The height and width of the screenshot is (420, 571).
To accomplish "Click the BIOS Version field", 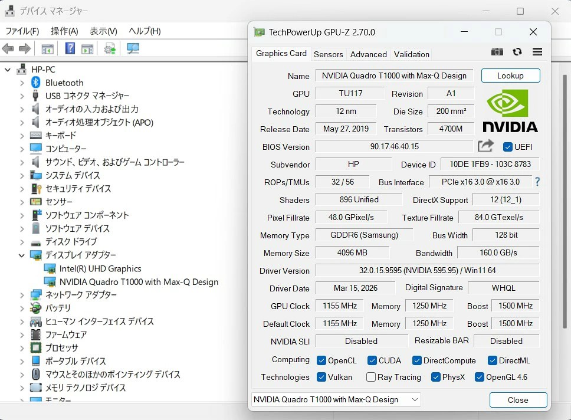I will click(x=394, y=146).
